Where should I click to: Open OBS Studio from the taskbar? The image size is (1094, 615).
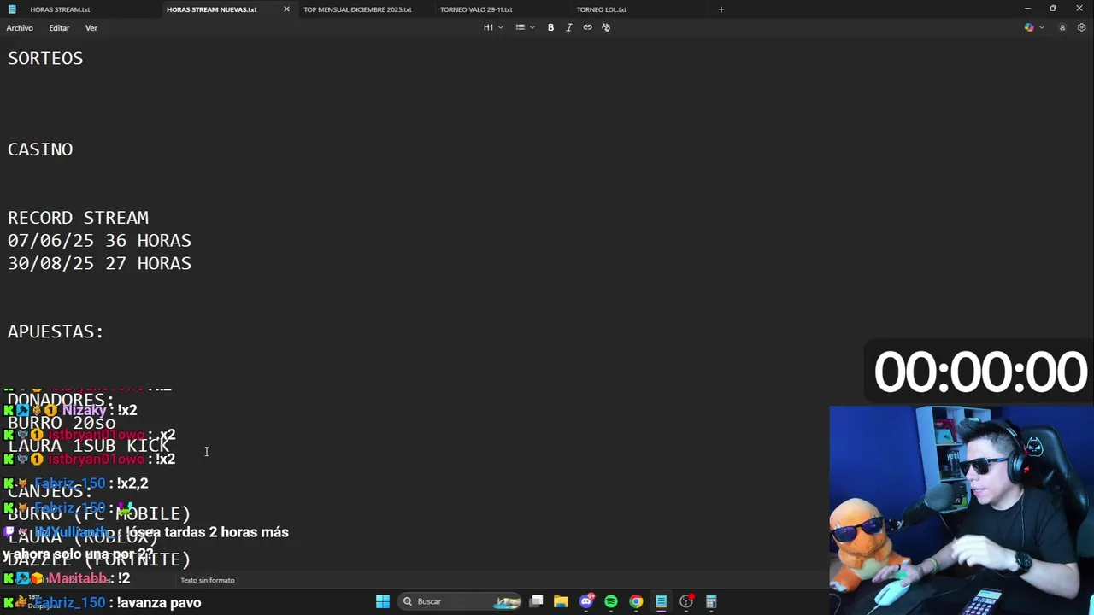click(x=686, y=601)
